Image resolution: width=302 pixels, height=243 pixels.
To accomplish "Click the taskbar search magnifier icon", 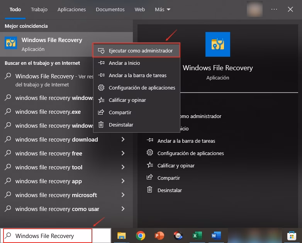I will point(8,236).
